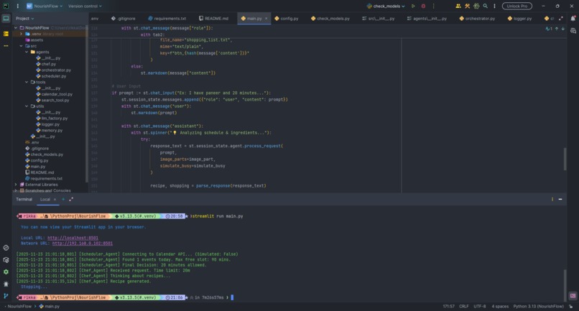
Task: Open the yellow Commit tool window icon
Action: pyautogui.click(x=6, y=34)
